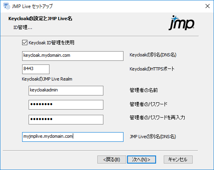Click the Keycloakの設定とJMP Live名 heading
The height and width of the screenshot is (170, 214).
[x=40, y=19]
